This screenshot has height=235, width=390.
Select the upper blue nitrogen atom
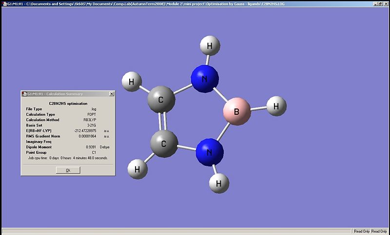[x=205, y=78]
